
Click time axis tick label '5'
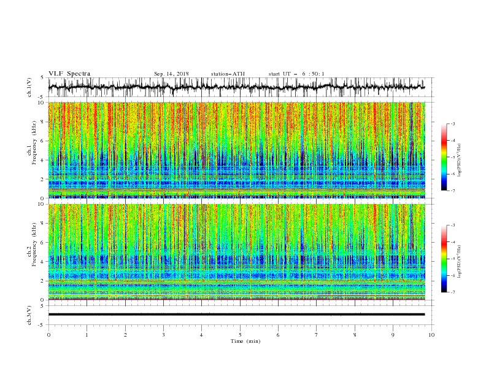[x=240, y=335]
